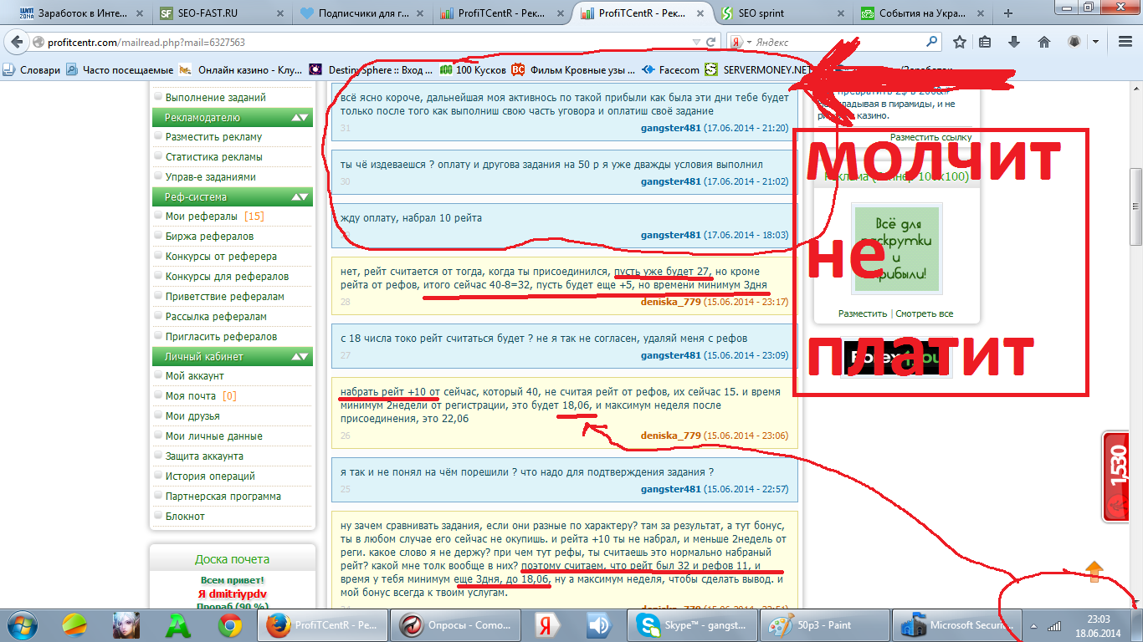Open Блокнот link in the sidebar
This screenshot has height=642, width=1143.
[185, 517]
